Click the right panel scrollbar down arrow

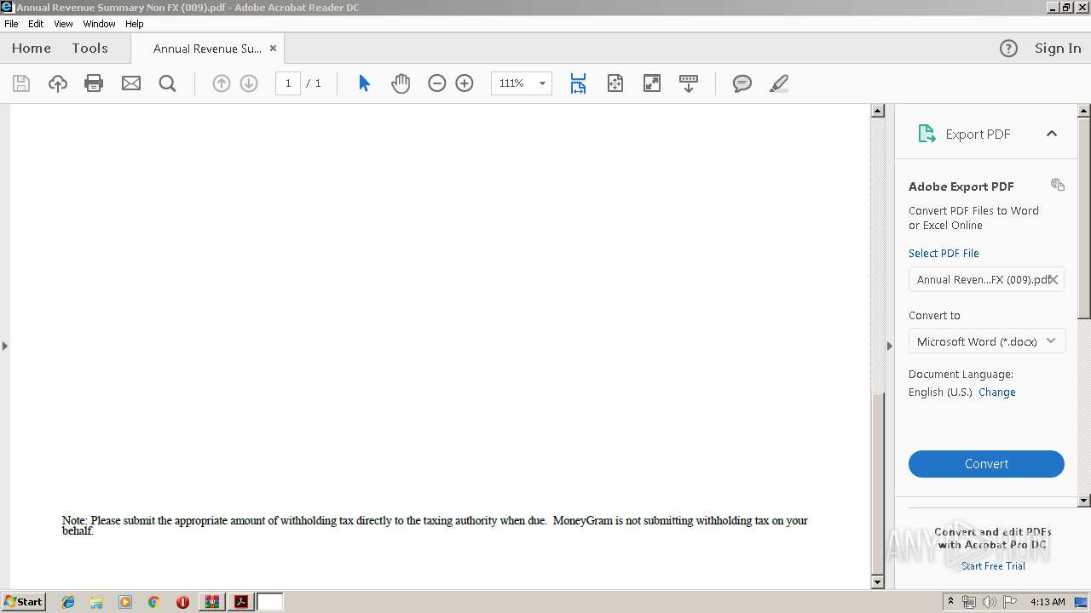(x=1084, y=501)
